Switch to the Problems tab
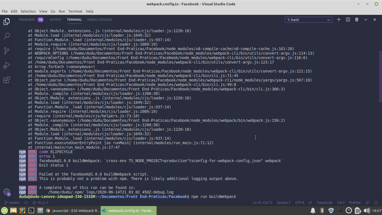Screen dimensions: 382x215 (27, 20)
